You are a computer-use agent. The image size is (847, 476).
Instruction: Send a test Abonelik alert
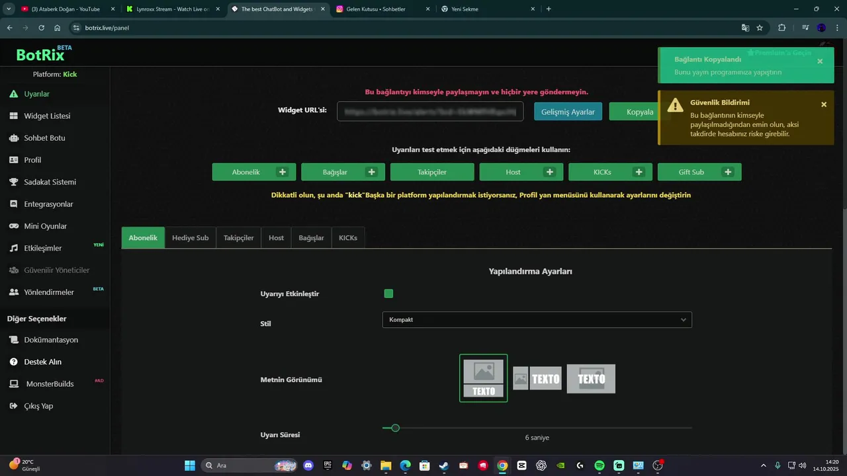(254, 172)
